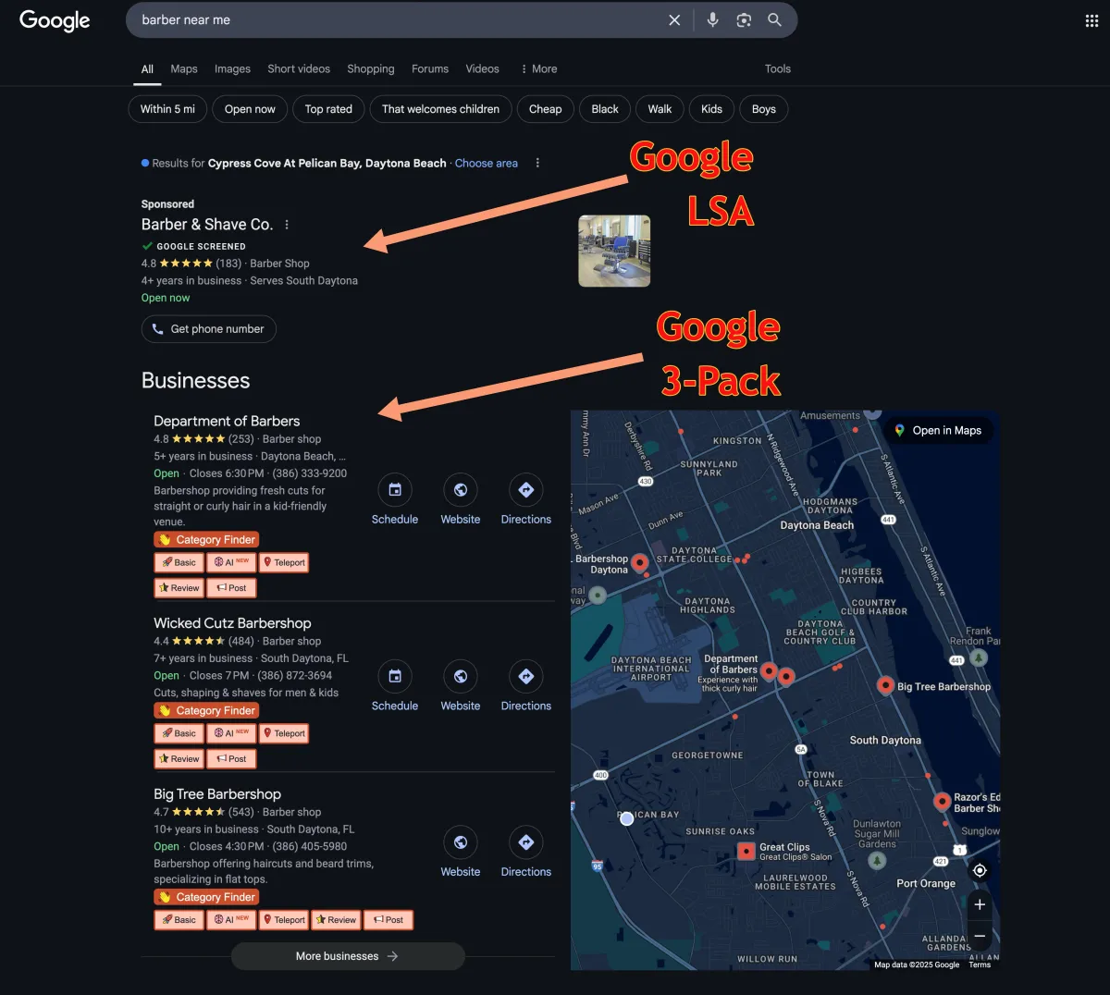
Task: Get Directions to Department of Barbers
Action: coord(526,490)
